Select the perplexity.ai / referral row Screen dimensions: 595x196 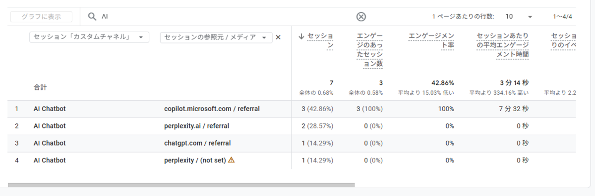tap(292, 126)
